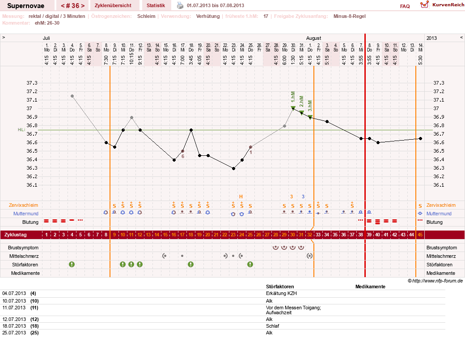Click 3.hM green triangle marker

310,117
